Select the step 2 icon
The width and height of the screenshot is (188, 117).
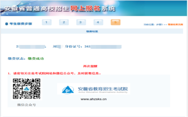(64, 22)
